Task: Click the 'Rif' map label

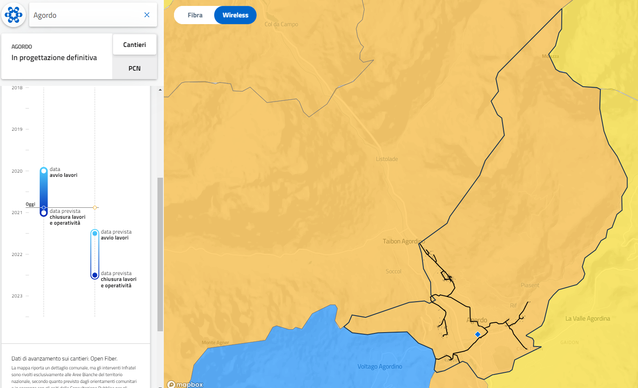Action: [x=514, y=305]
